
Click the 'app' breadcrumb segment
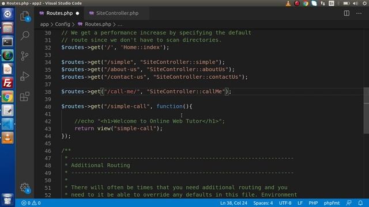click(x=44, y=24)
